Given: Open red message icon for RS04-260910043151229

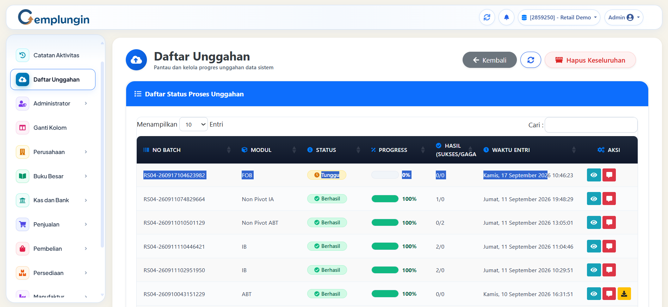Looking at the screenshot, I should tap(609, 294).
